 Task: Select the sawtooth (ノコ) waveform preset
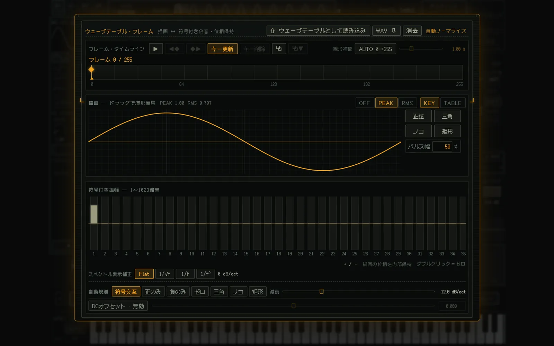pyautogui.click(x=418, y=131)
